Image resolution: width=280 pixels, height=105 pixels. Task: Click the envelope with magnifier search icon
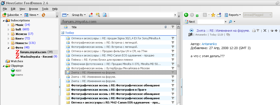[98, 15]
